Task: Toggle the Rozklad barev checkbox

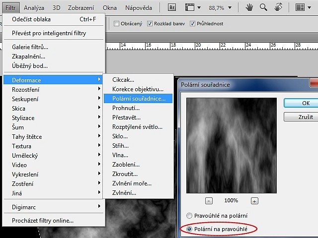Action: coord(150,24)
